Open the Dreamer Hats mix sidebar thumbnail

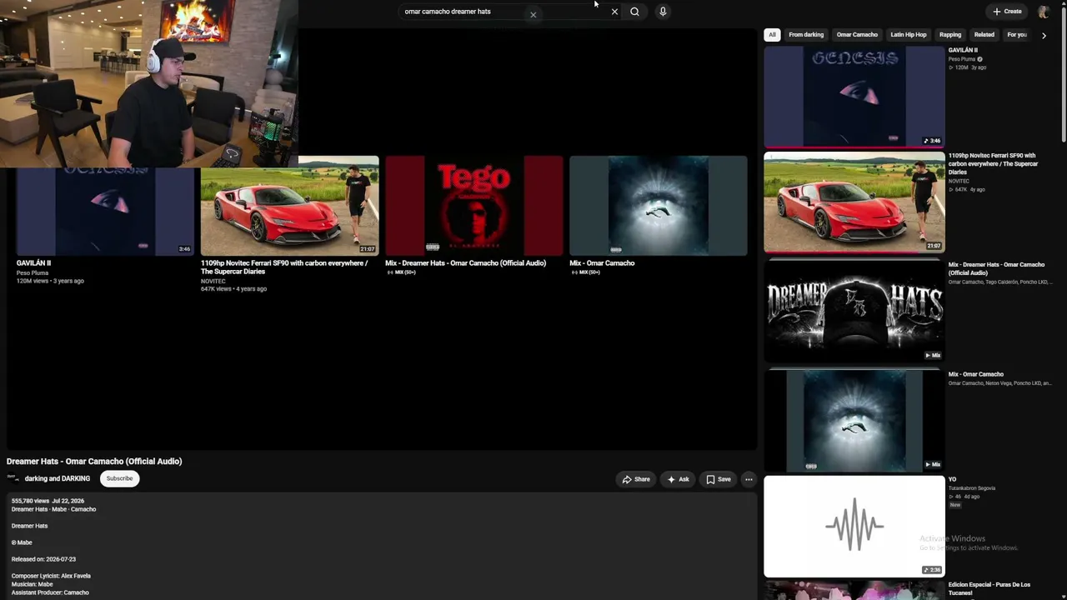[854, 311]
